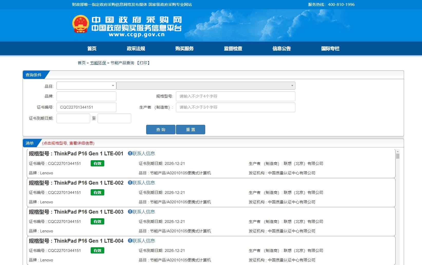Click the national emblem logo icon

tap(81, 24)
